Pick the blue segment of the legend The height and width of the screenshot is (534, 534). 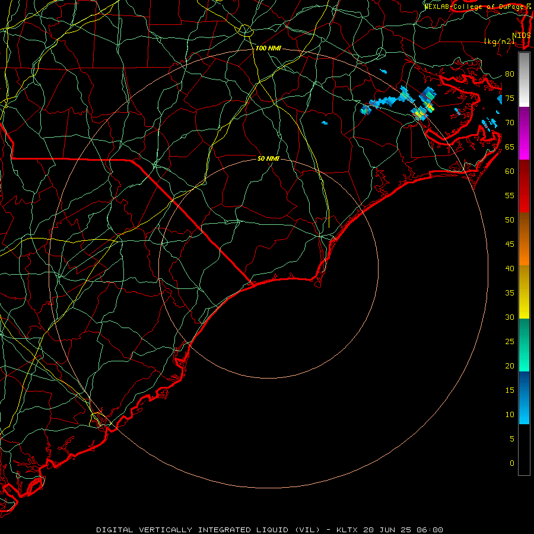click(524, 398)
